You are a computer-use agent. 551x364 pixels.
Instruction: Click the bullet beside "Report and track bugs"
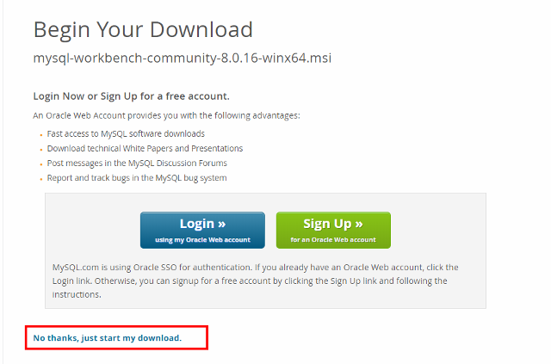tap(40, 179)
